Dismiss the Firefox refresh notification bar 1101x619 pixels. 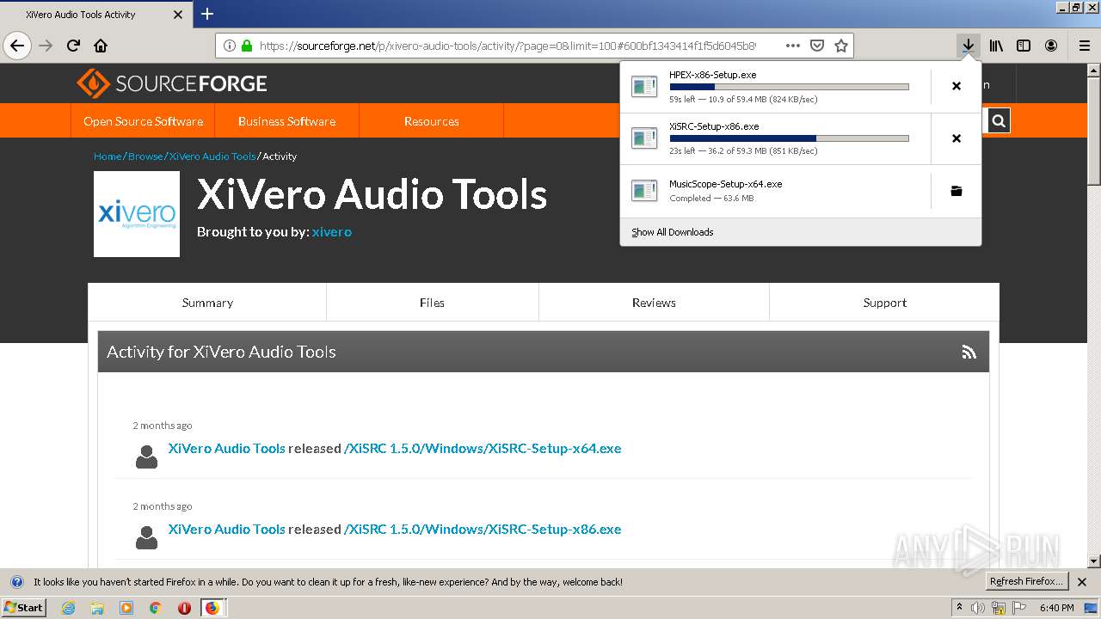tap(1082, 582)
